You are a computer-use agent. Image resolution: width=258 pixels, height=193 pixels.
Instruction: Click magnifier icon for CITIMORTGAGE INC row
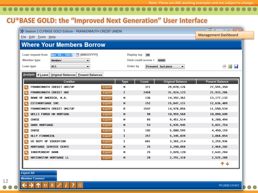pyautogui.click(x=26, y=104)
